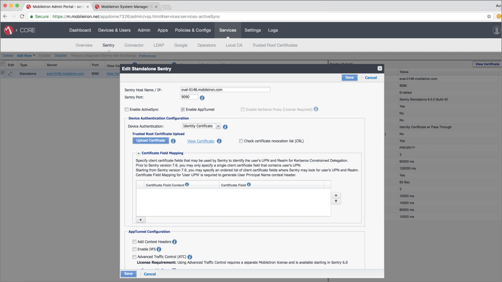The width and height of the screenshot is (502, 282).
Task: Close the MobileIron System Manager tab
Action: tap(156, 7)
